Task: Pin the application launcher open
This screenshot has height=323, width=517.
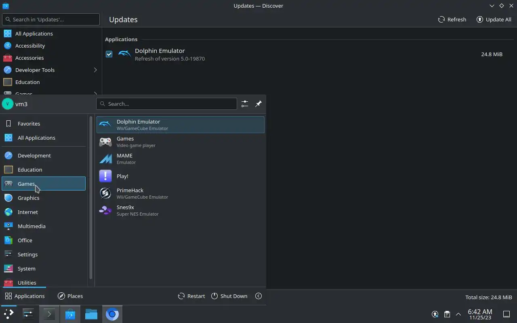Action: 258,104
